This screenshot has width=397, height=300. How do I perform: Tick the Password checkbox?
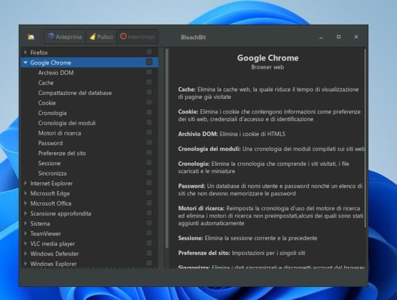point(149,143)
